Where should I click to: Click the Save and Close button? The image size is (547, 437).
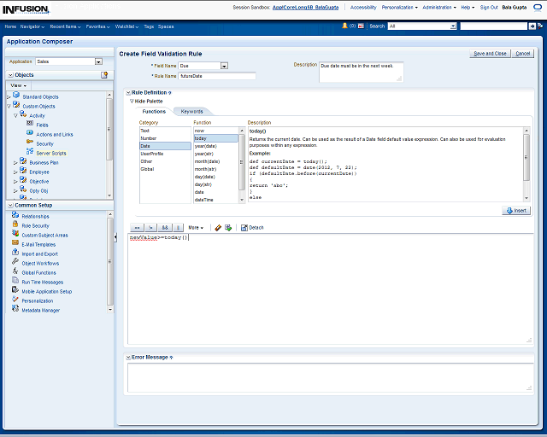tap(490, 53)
